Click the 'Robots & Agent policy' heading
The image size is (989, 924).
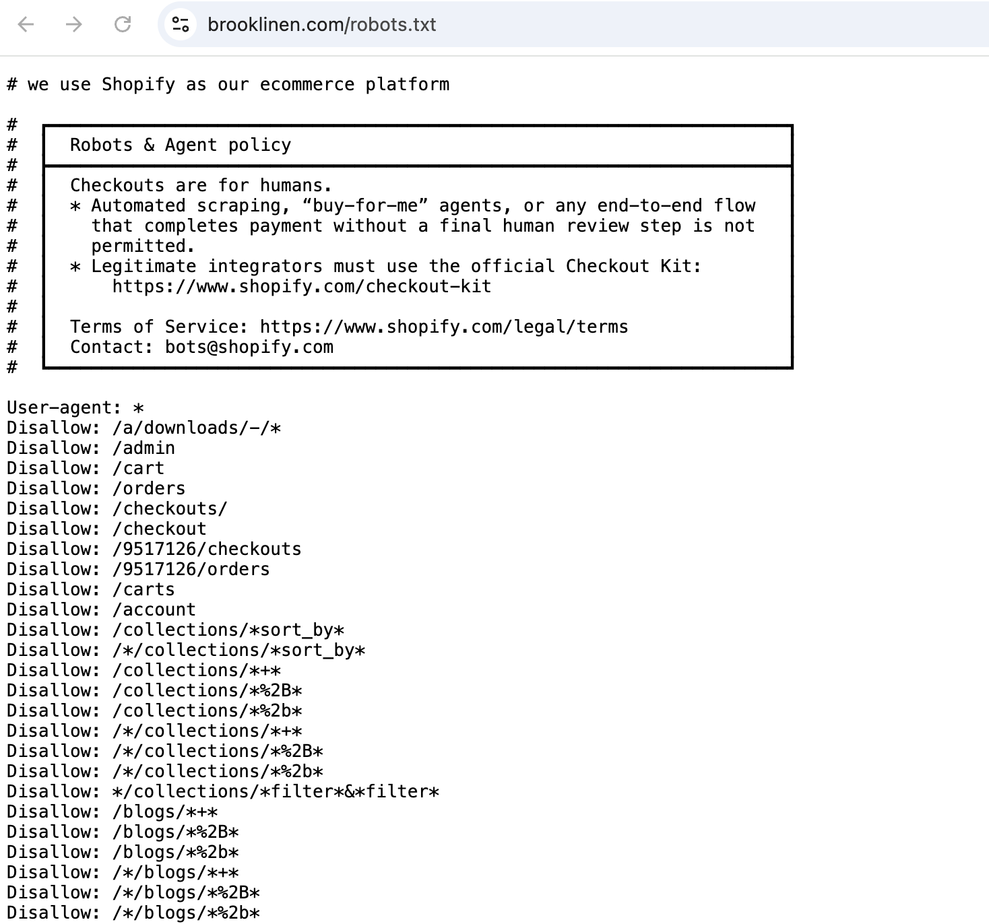tap(181, 145)
